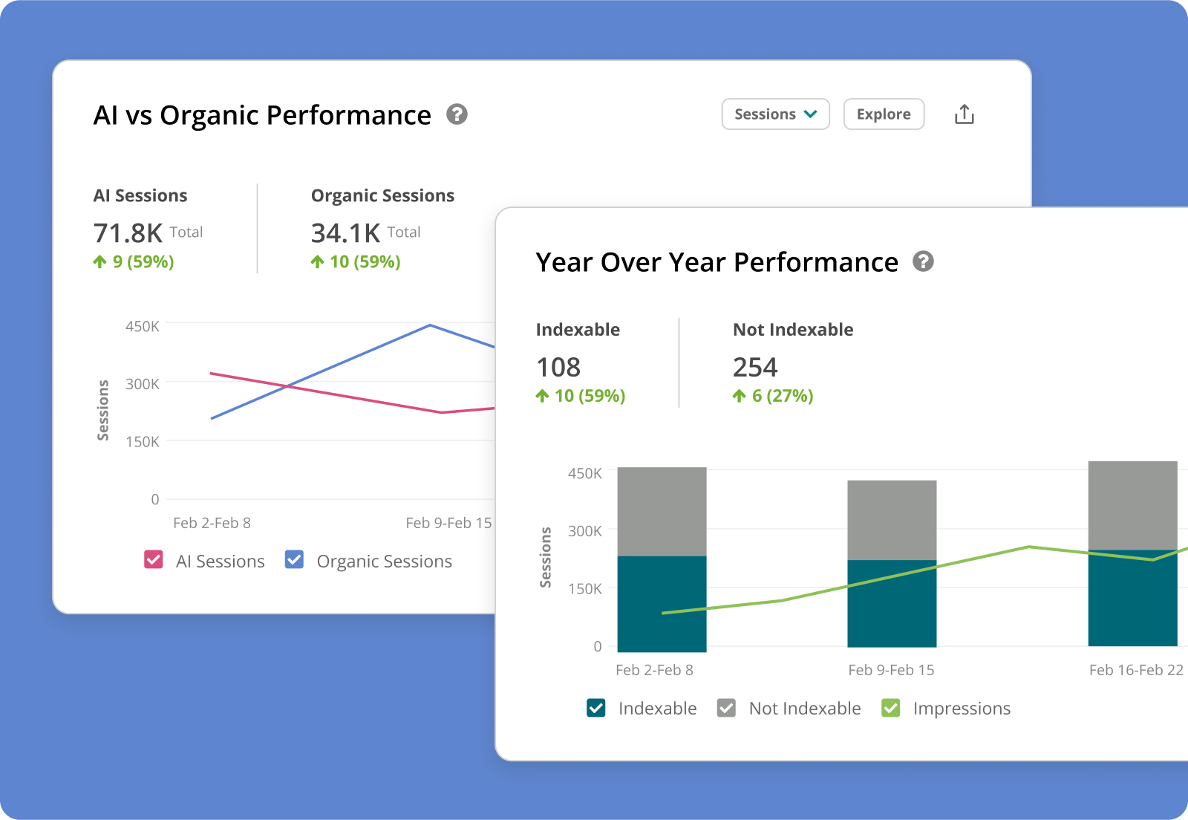Disable the Indexable series checkbox
Image resolution: width=1188 pixels, height=820 pixels.
tap(595, 708)
